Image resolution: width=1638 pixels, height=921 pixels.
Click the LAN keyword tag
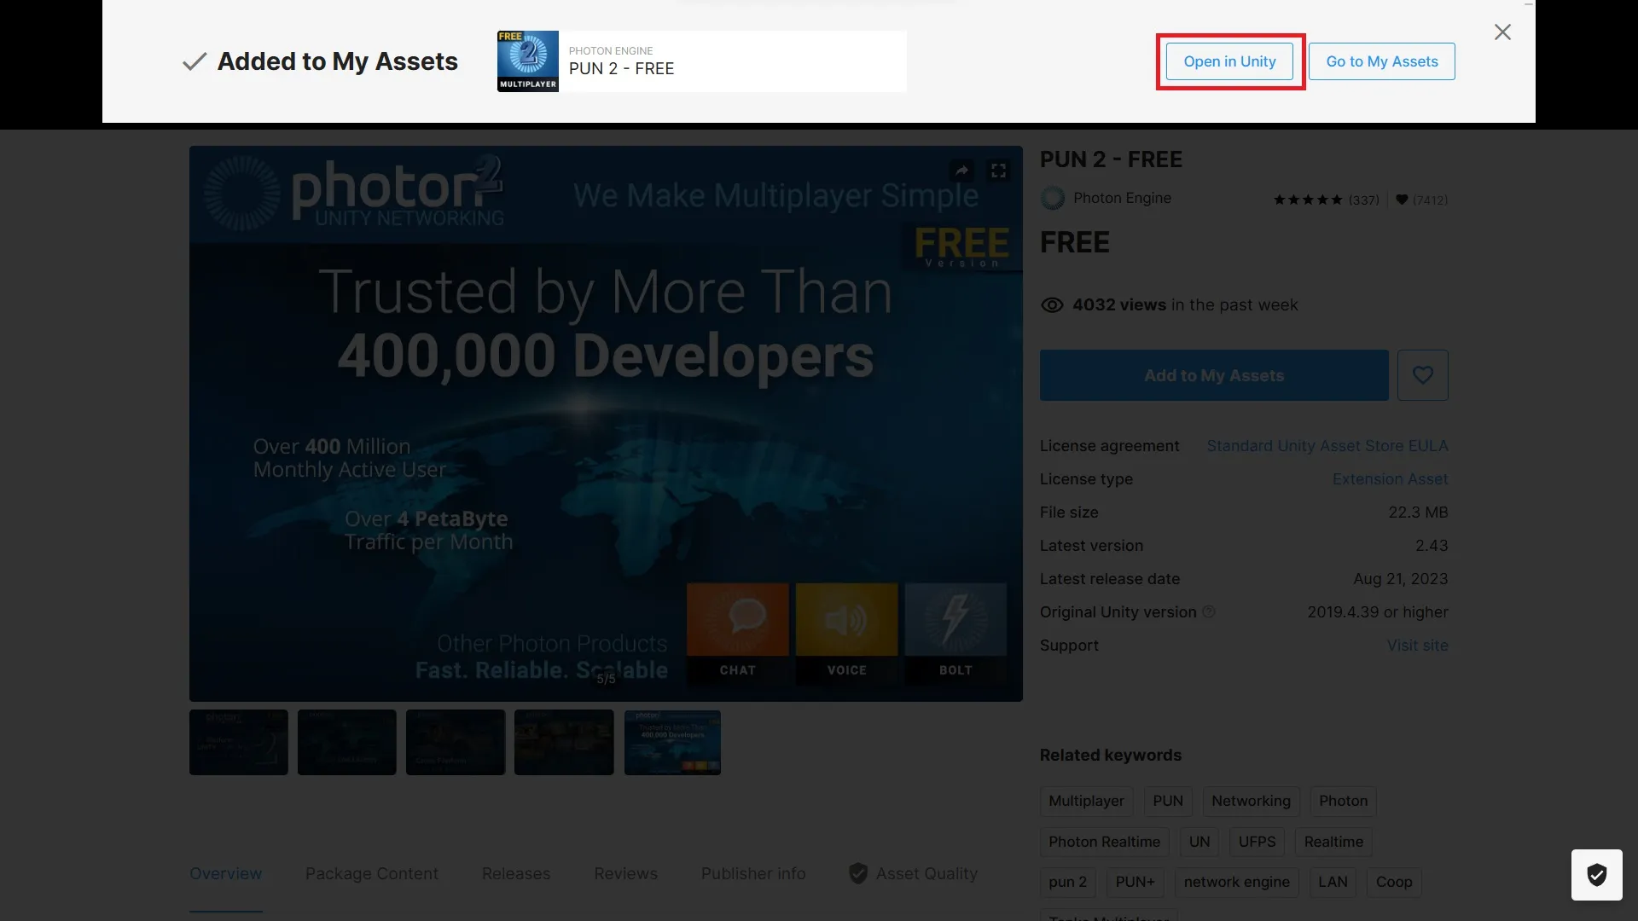pos(1333,882)
